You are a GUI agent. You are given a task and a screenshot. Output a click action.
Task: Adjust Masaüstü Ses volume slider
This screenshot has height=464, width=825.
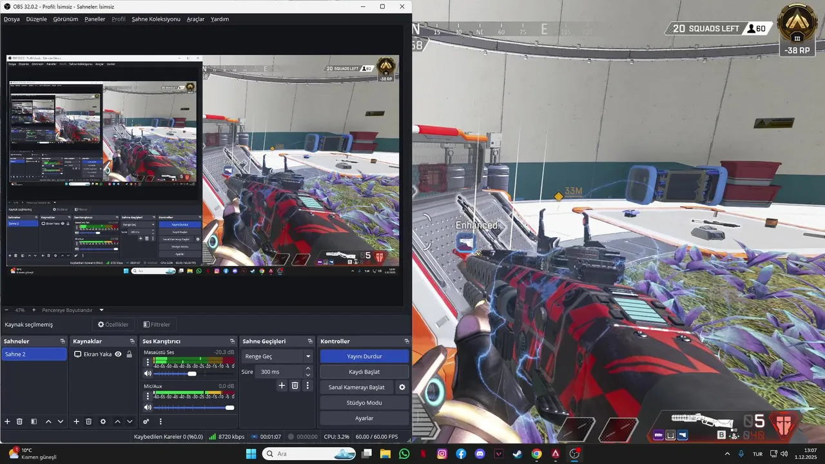click(193, 374)
